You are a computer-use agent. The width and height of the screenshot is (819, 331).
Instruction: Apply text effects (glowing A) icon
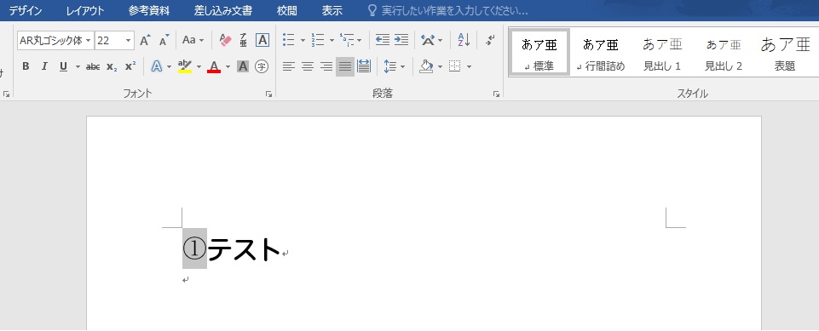[156, 66]
